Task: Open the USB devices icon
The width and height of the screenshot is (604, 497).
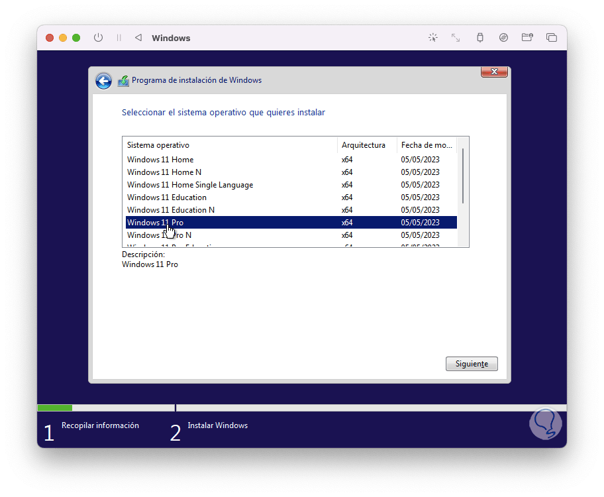Action: (480, 37)
